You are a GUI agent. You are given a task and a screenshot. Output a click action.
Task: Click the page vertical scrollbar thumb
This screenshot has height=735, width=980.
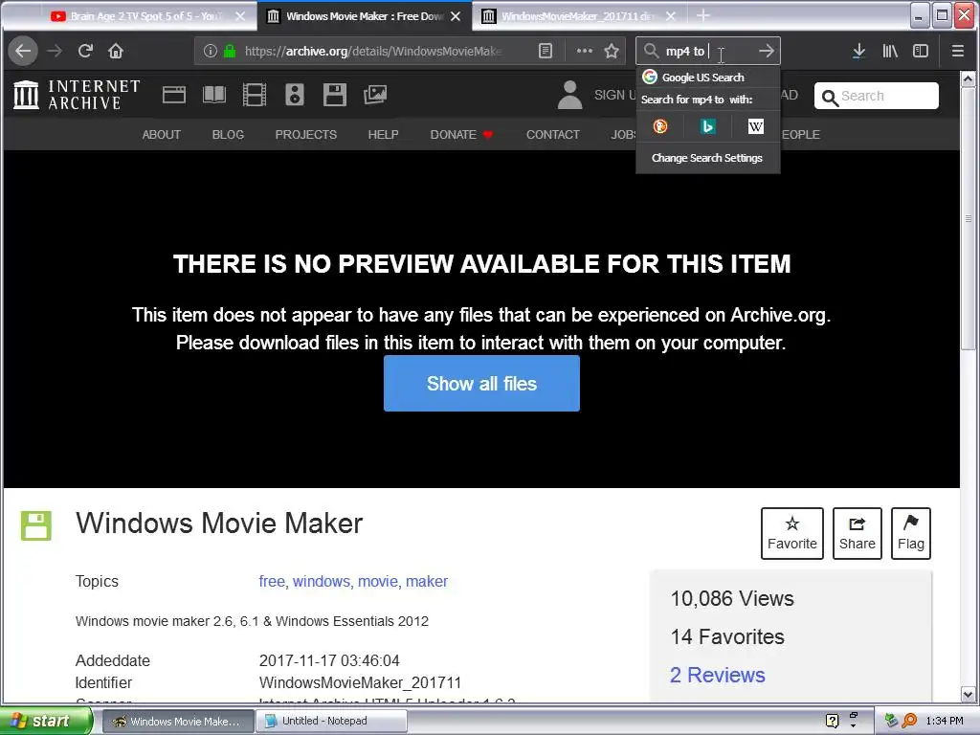click(x=968, y=217)
